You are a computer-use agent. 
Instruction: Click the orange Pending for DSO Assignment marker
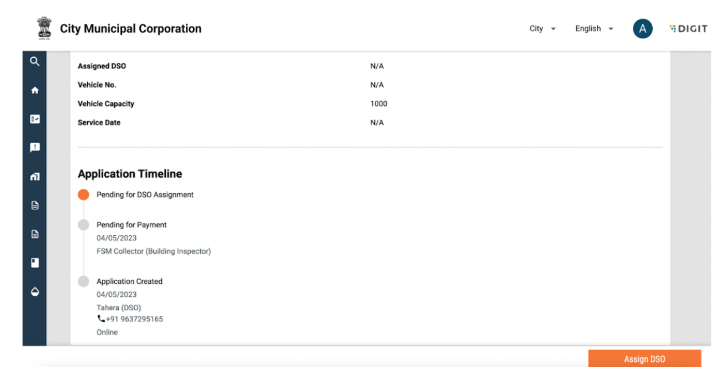click(x=83, y=195)
